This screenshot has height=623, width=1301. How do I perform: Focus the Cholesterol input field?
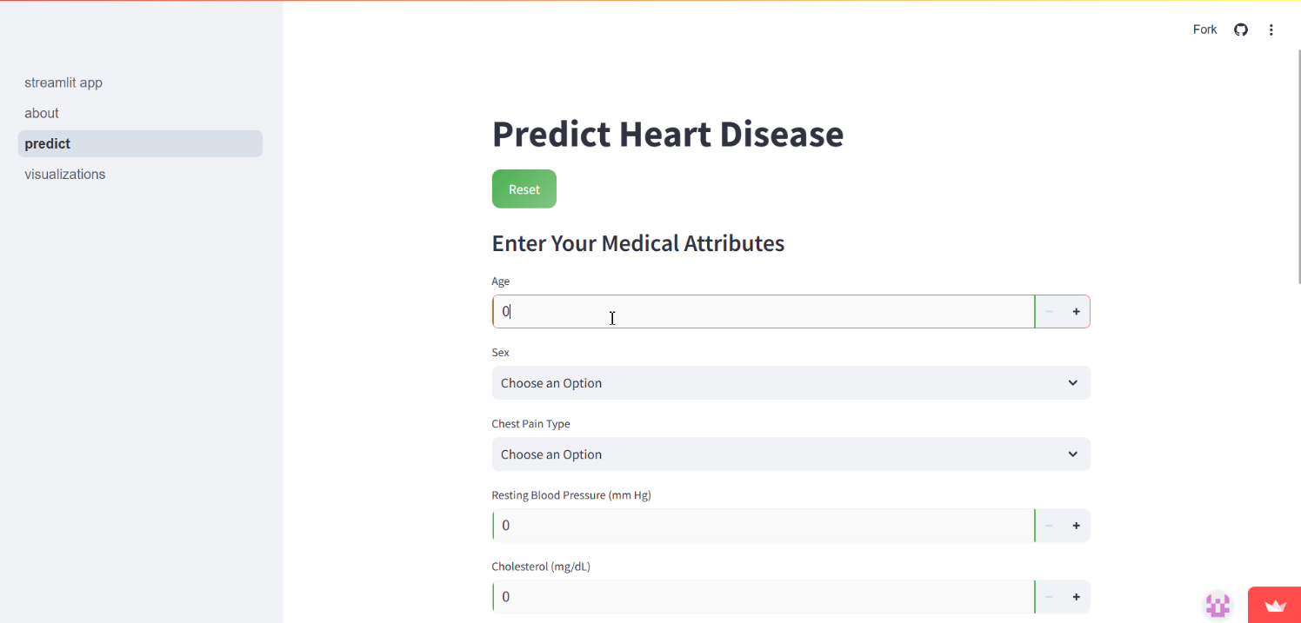[x=764, y=597]
